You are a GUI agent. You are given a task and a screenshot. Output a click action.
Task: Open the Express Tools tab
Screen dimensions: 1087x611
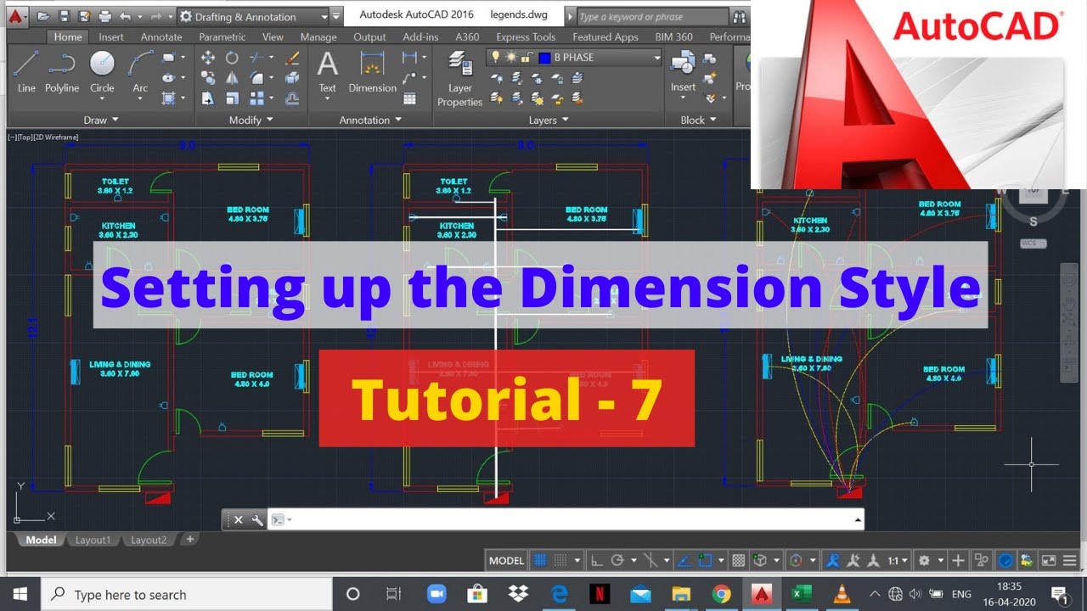[526, 36]
